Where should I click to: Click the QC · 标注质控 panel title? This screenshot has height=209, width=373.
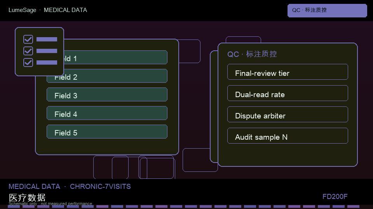pos(252,54)
